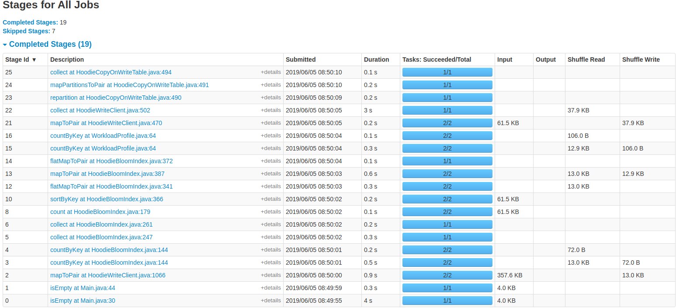676x308 pixels.
Task: Open the Completed Stages: summary link
Action: tap(30, 22)
